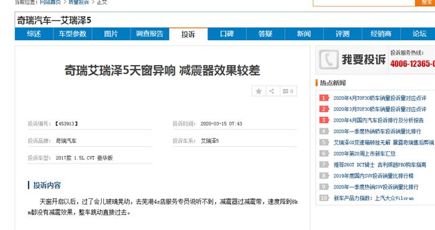The image size is (435, 230).
Task: Open 网站首页 breadcrumb link
Action: (x=50, y=2)
